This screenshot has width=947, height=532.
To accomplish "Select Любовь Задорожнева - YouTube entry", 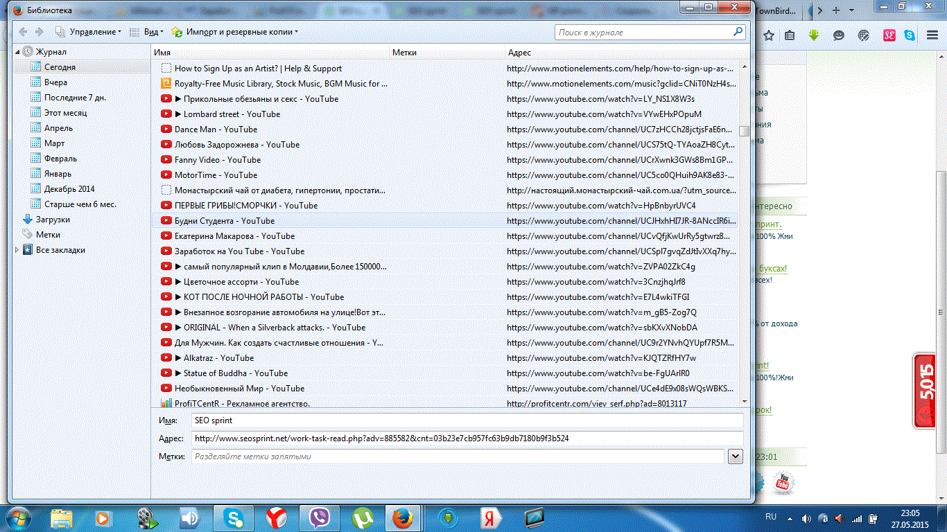I will pyautogui.click(x=445, y=145).
